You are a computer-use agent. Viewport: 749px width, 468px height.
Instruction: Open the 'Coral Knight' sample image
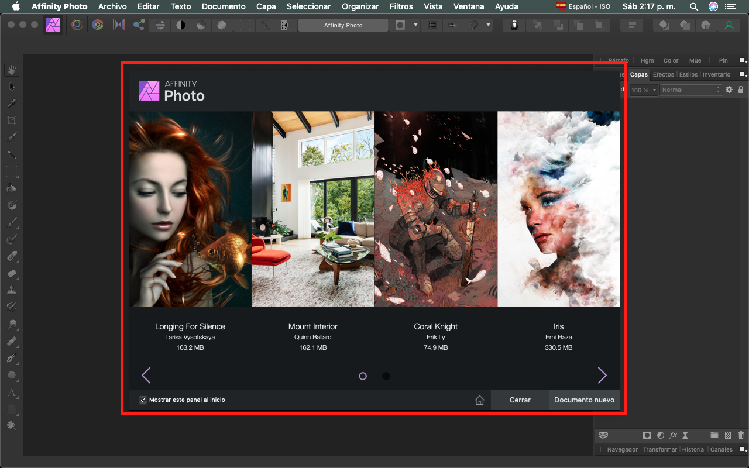tap(435, 209)
